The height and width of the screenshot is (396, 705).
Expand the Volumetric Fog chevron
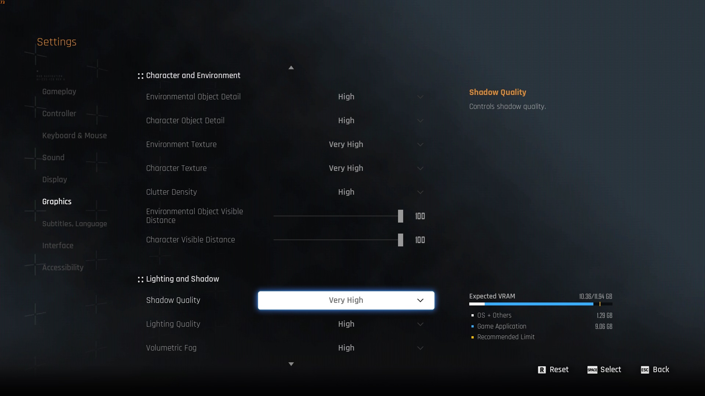click(x=420, y=348)
